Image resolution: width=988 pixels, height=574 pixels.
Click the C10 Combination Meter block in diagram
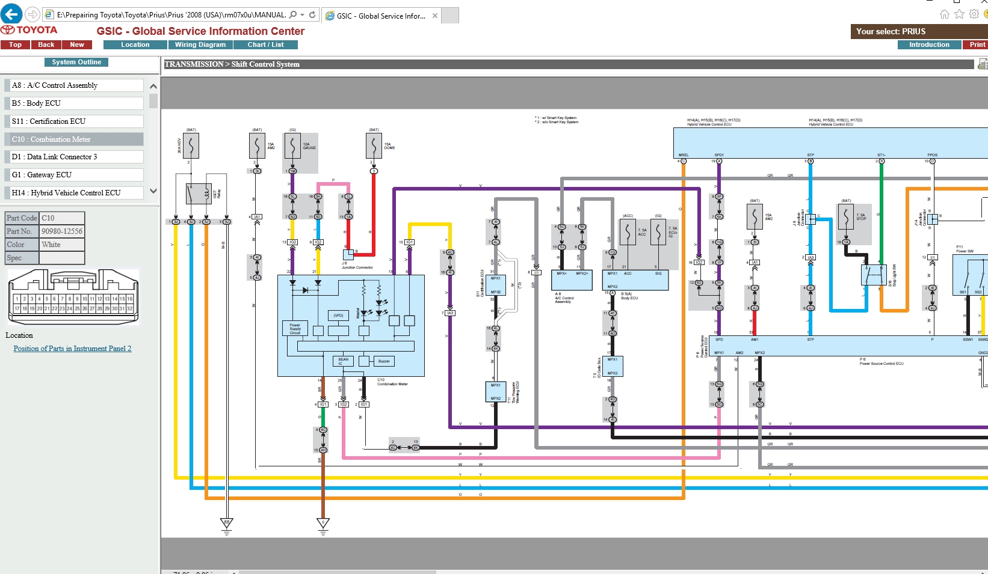click(351, 326)
